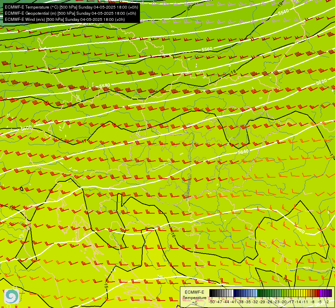Screen dimensions: 335x308
Task: Pick the pure yellow legend swatch
Action: click(305, 293)
